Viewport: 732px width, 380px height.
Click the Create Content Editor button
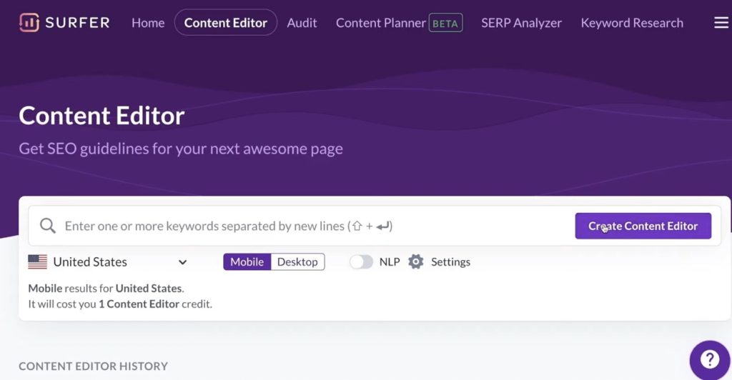click(643, 226)
